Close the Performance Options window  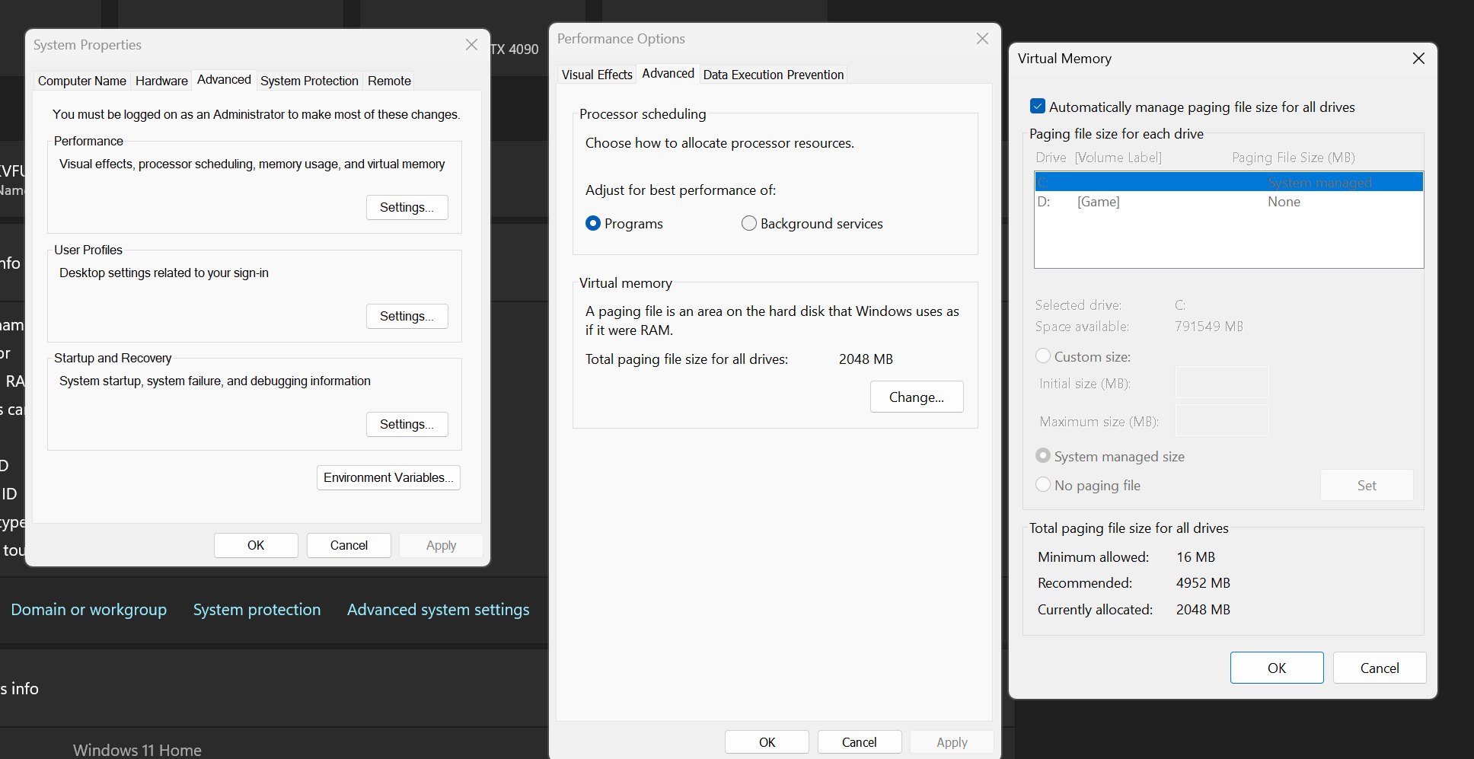tap(982, 39)
